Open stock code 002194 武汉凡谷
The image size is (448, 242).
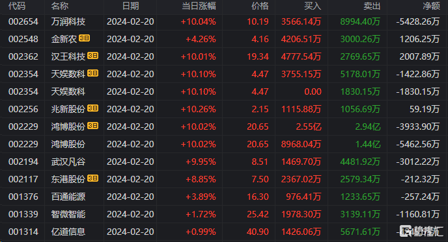coord(23,162)
